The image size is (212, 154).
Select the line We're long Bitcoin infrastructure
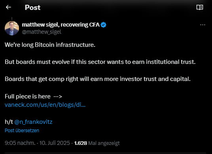point(50,45)
